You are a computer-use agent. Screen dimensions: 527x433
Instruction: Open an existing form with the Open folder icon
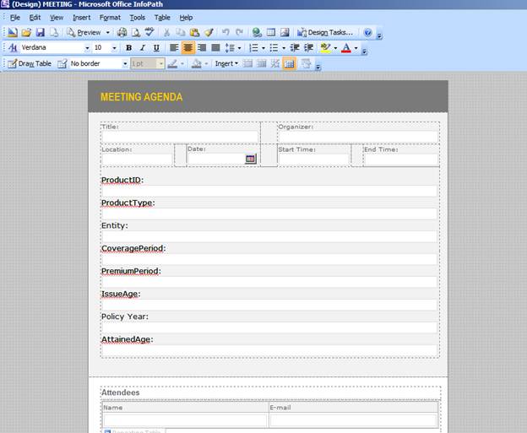coord(26,33)
